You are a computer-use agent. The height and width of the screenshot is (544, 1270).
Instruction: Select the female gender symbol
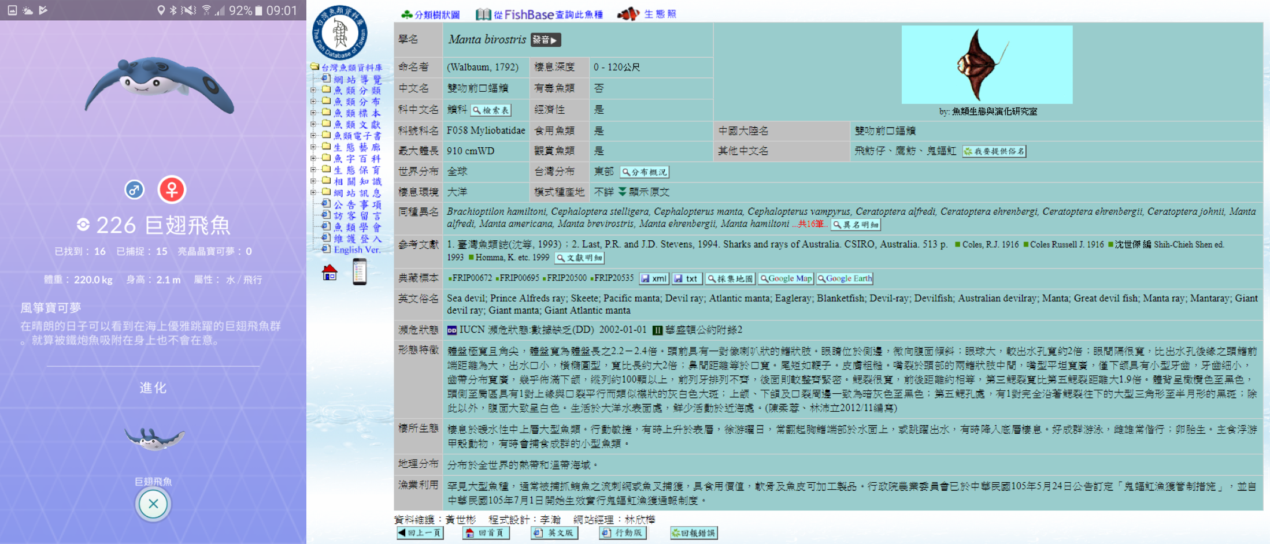(172, 189)
